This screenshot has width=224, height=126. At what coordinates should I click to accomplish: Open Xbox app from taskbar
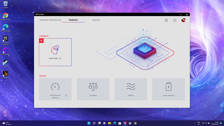[x=130, y=123]
